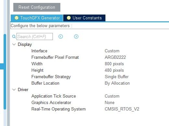This screenshot has width=169, height=126.
Task: Open the Graphics Accelerator None value
Action: coord(109,102)
